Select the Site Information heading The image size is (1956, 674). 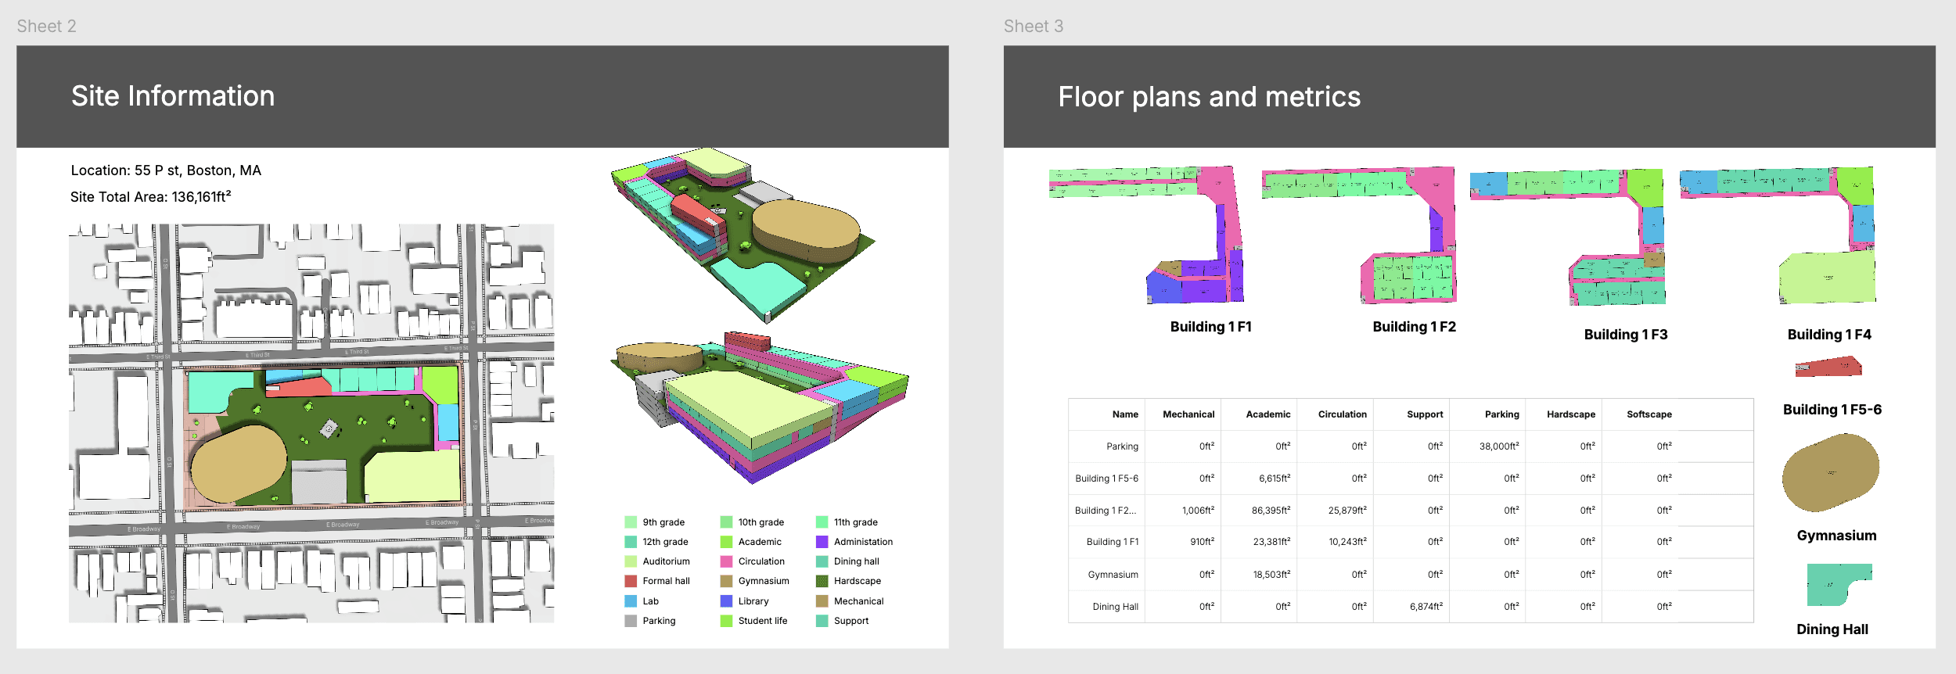[173, 96]
